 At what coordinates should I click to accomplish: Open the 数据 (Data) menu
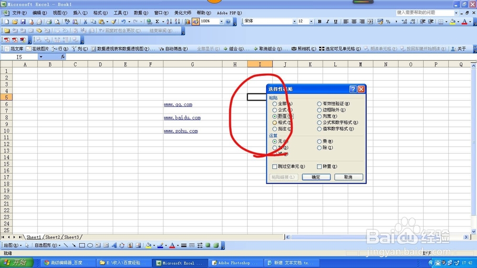(x=141, y=13)
